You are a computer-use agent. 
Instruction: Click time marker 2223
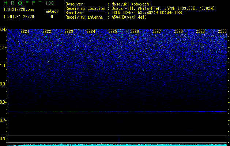(x=69, y=31)
